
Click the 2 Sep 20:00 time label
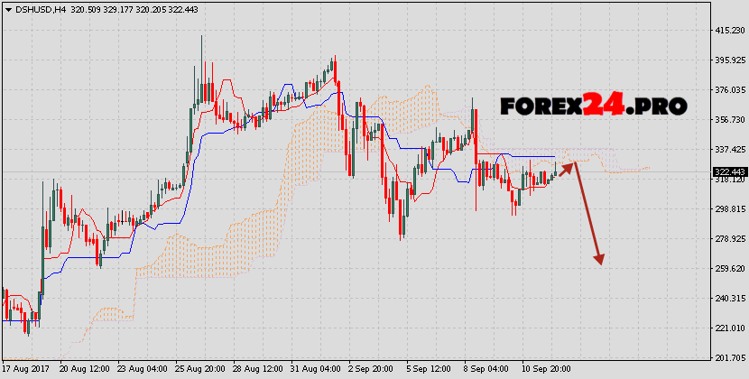click(372, 370)
